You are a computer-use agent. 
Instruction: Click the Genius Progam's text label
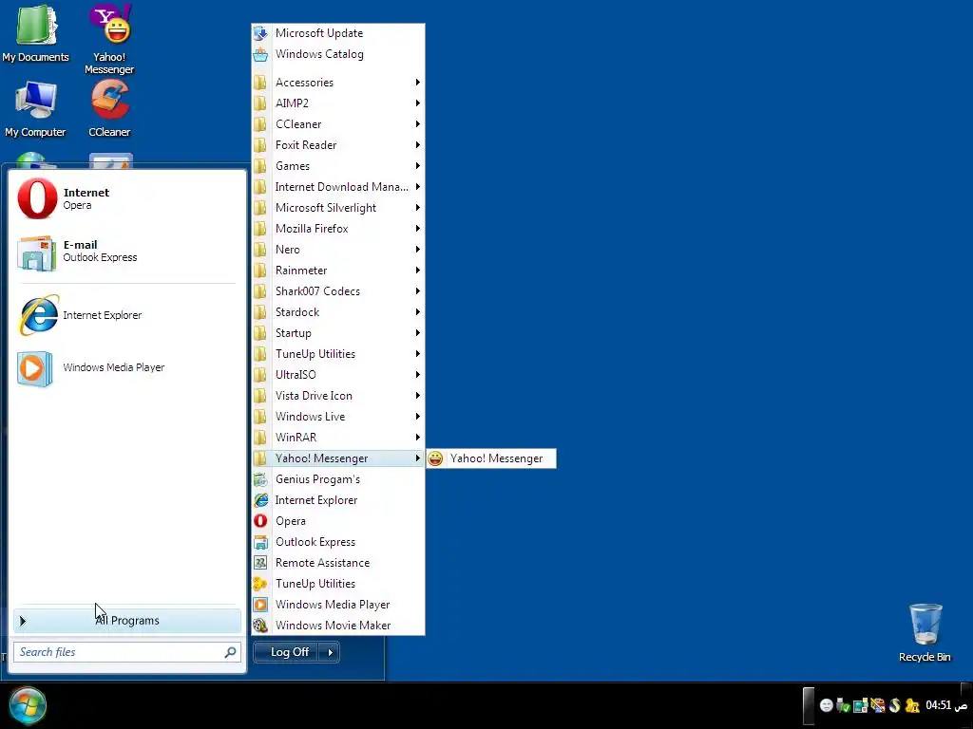point(317,479)
